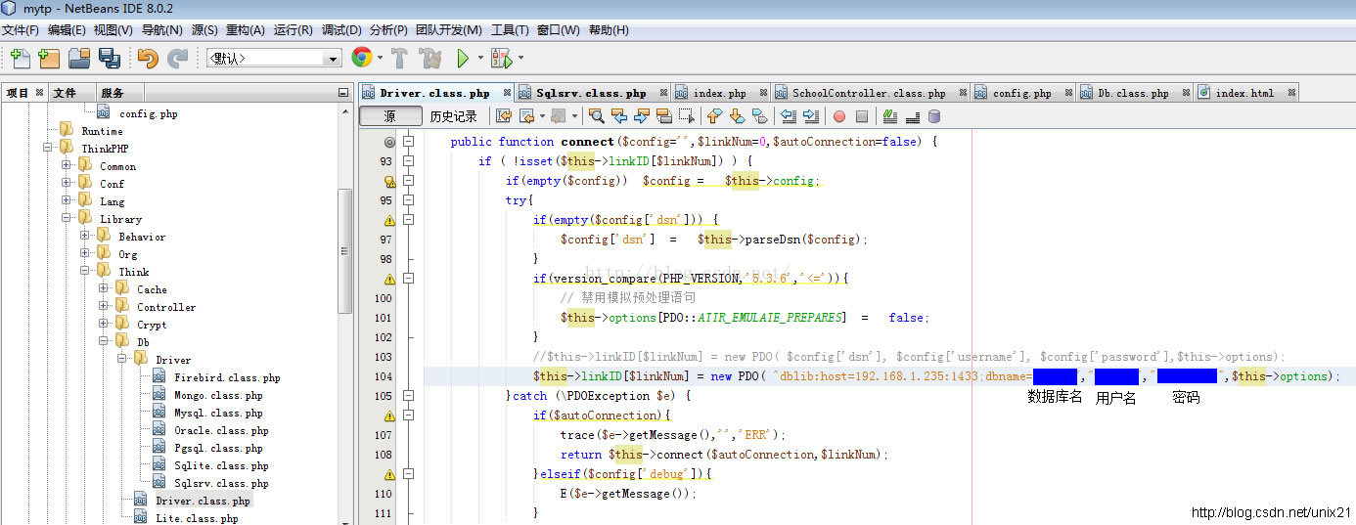
Task: Click the Find Selection magnifier icon
Action: 596,116
